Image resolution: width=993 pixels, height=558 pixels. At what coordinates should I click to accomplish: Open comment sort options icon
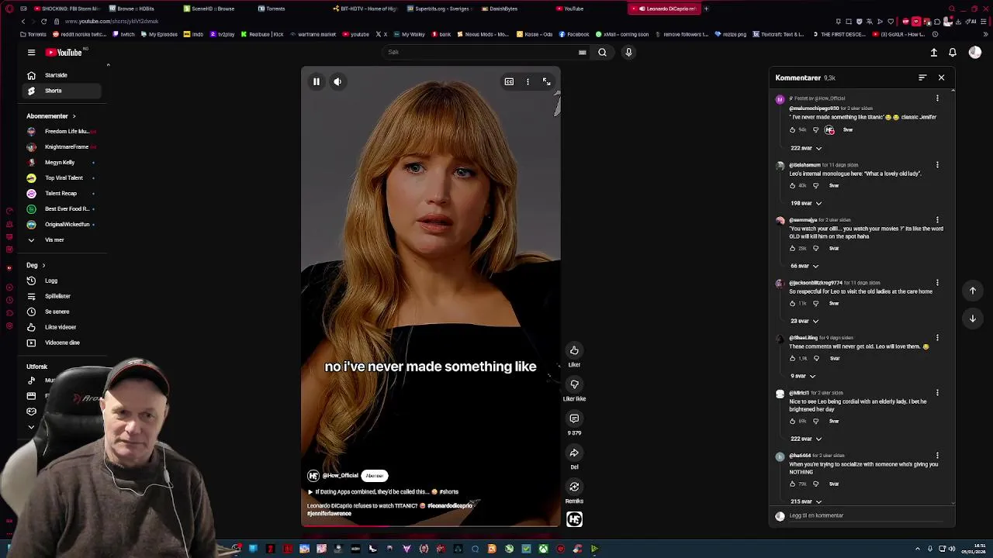point(922,77)
